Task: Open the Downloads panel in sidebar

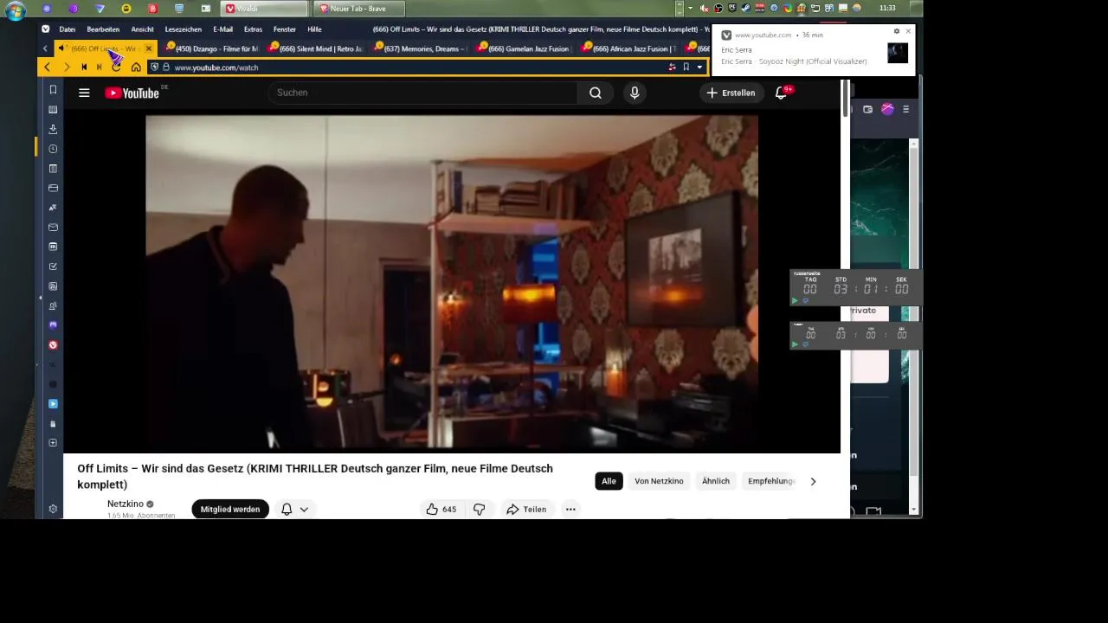Action: tap(53, 129)
